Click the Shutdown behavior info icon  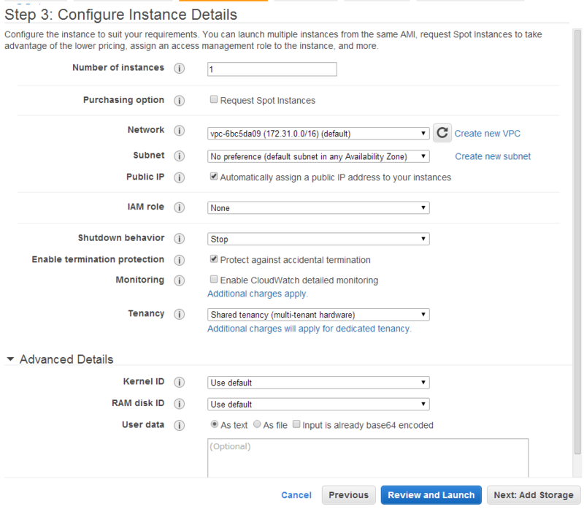pos(180,239)
